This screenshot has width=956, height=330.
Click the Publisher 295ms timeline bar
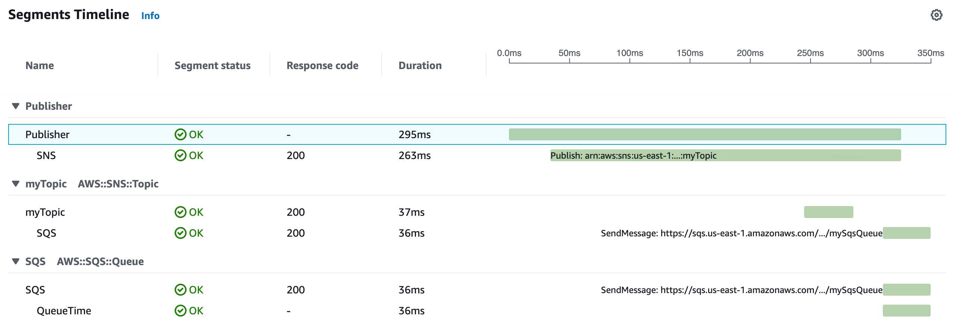click(x=704, y=134)
